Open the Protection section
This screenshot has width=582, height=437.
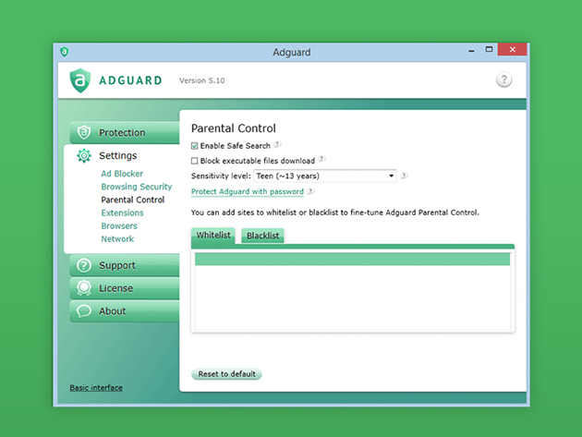[x=125, y=132]
